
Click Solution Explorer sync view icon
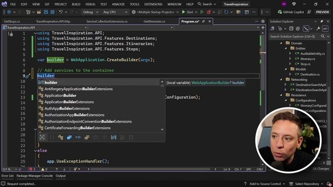[x=272, y=29]
